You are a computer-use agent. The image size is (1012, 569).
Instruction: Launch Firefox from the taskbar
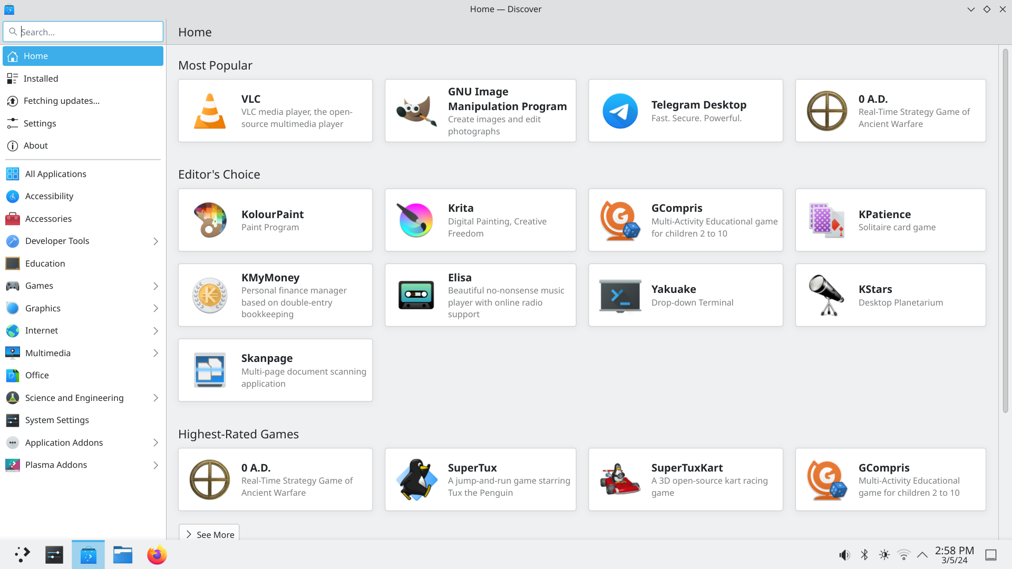click(157, 555)
